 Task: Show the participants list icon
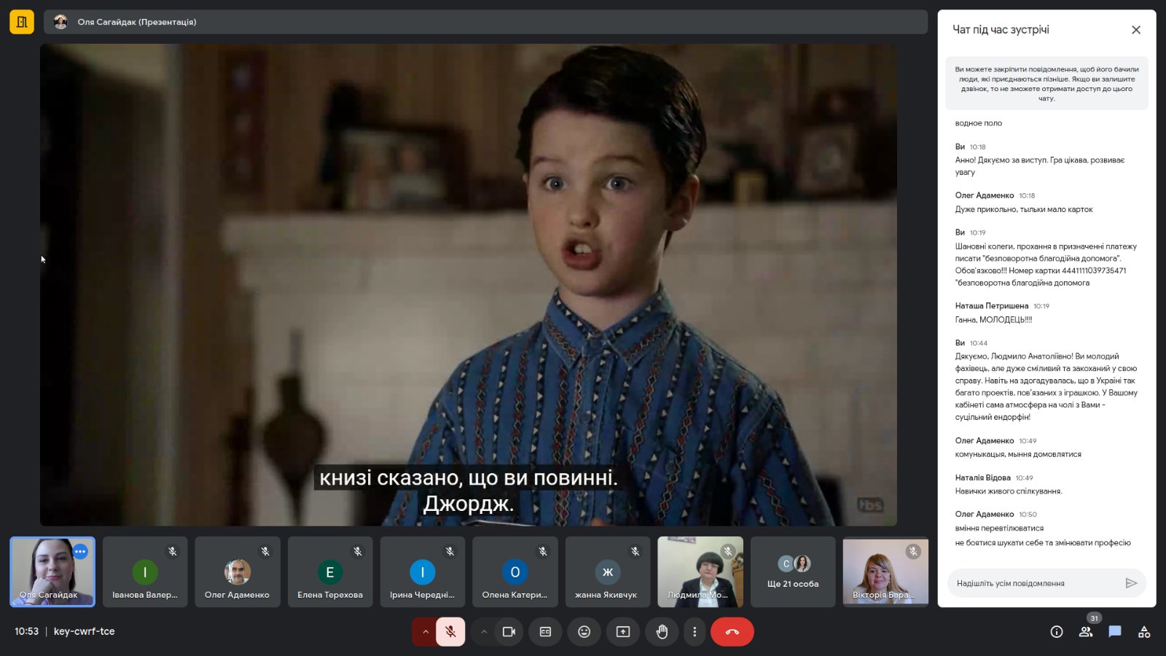tap(1086, 632)
